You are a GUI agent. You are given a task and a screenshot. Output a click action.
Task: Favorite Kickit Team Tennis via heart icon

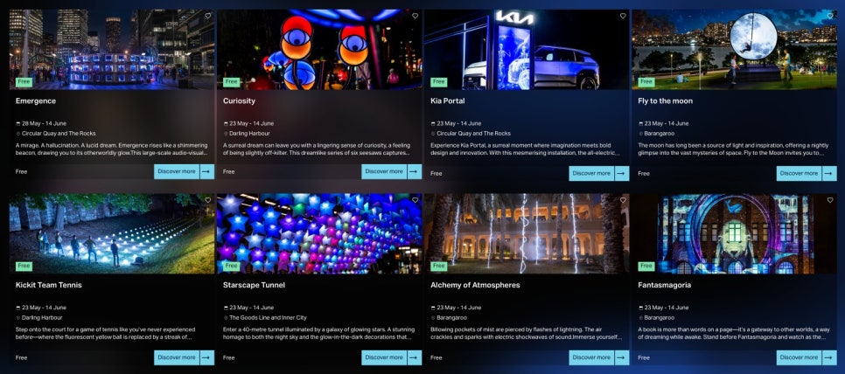[207, 200]
